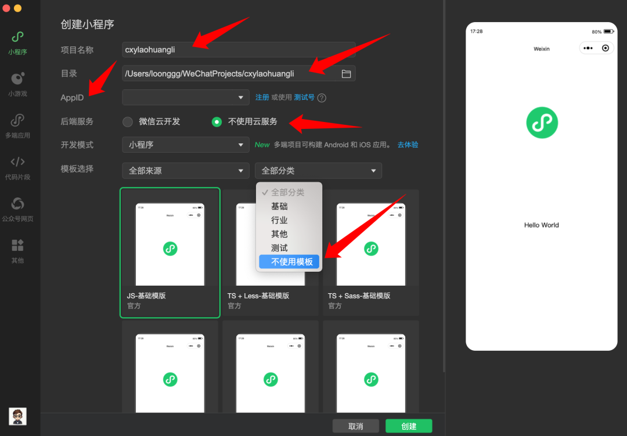Choose 行业 in the category menu

tap(289, 220)
